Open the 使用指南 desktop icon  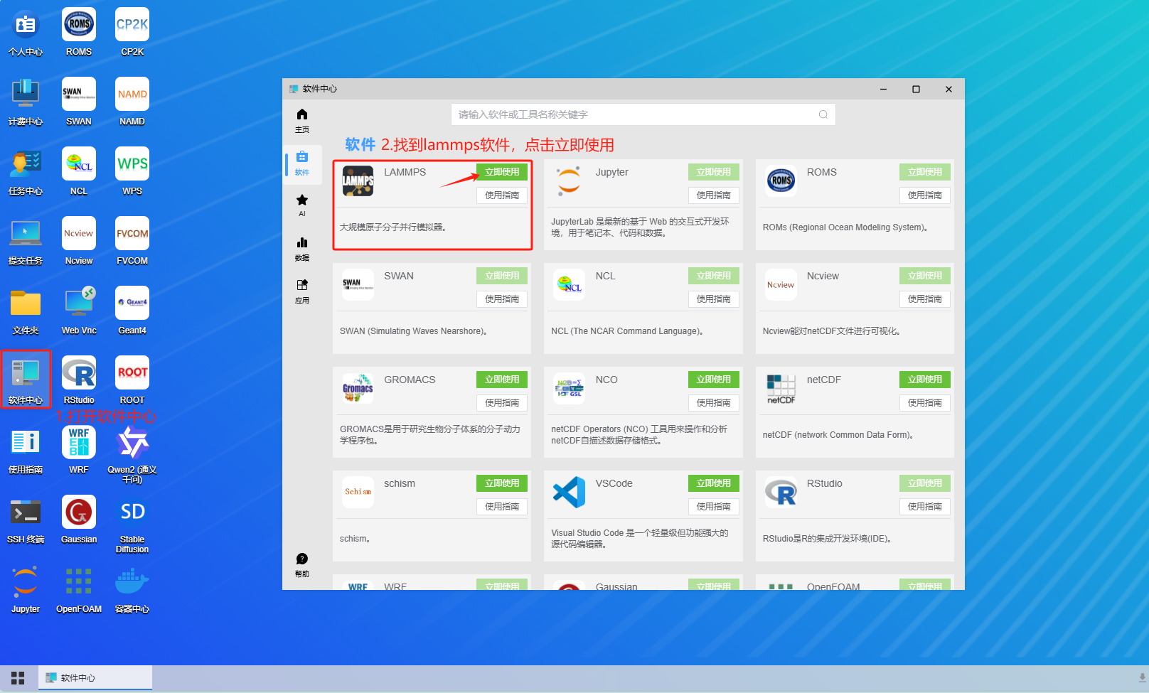[26, 451]
